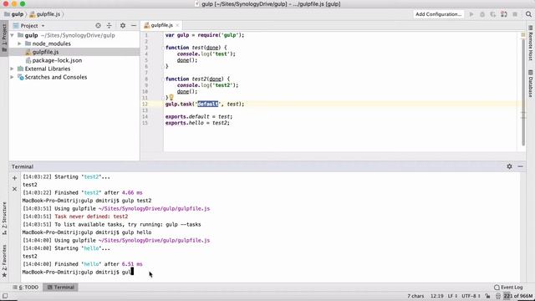
Task: Click gulpfile.js breadcrumb in navigation bar
Action: point(44,14)
